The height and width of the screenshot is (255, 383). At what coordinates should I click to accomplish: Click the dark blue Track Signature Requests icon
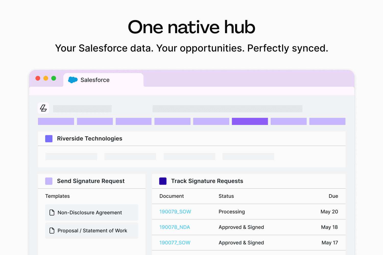[163, 181]
